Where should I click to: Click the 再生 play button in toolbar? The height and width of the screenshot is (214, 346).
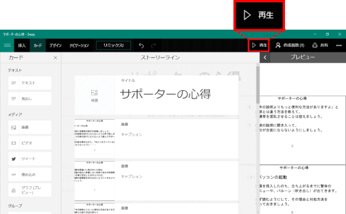pyautogui.click(x=259, y=45)
